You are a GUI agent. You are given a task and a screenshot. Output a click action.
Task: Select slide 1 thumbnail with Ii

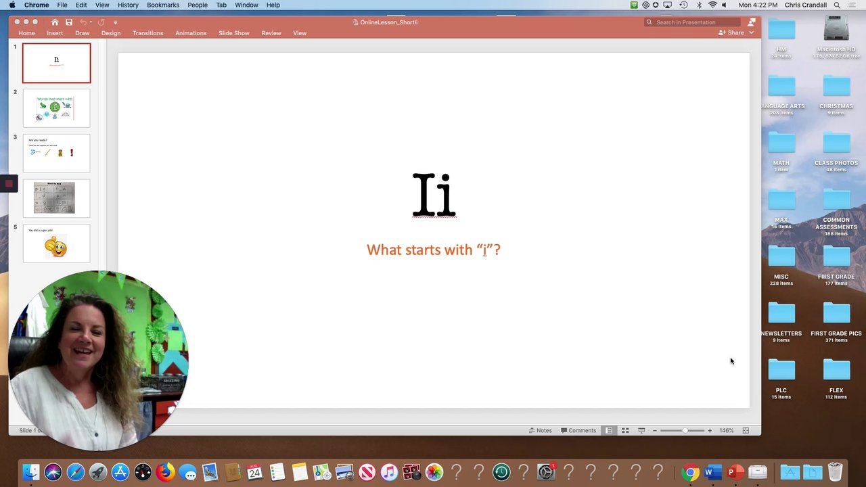tap(56, 63)
